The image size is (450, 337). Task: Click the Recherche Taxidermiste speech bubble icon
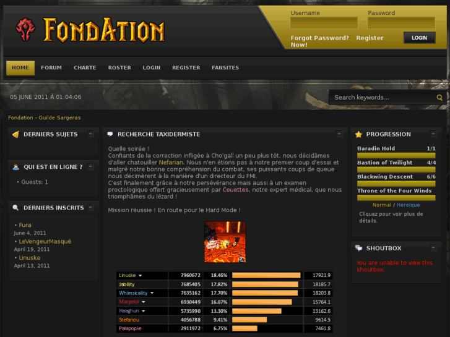[110, 134]
